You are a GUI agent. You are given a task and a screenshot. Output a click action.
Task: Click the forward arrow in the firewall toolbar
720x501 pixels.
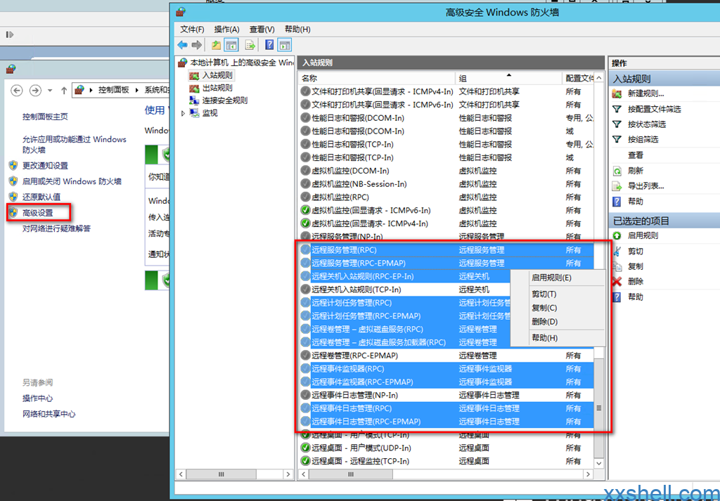(197, 45)
